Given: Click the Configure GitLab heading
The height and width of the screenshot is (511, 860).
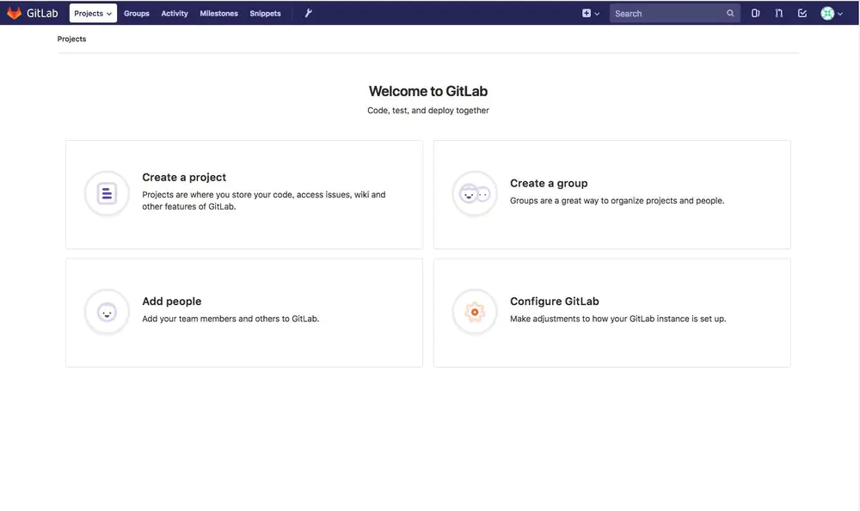Looking at the screenshot, I should (555, 301).
